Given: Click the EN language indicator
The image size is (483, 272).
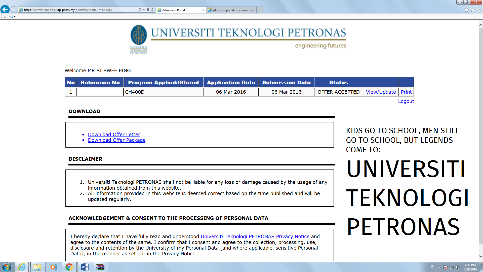Looking at the screenshot, I should pos(432,266).
